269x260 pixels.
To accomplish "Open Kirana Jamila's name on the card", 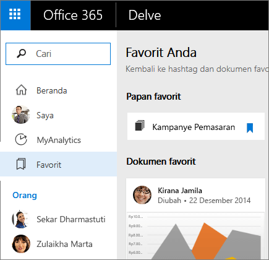I will point(180,191).
